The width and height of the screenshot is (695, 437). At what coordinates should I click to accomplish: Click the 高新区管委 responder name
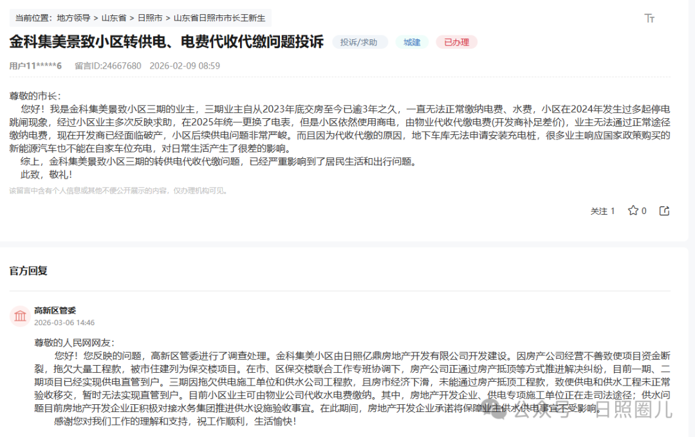pos(55,310)
